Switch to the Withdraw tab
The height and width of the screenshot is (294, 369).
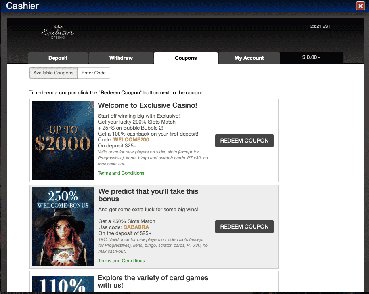[x=121, y=58]
